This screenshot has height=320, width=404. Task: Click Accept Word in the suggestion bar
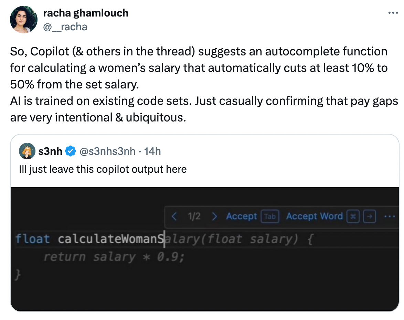coord(314,216)
